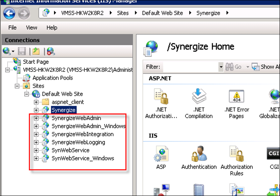
Task: Select SynergizeWebAdmin_Windows application
Action: (89, 126)
